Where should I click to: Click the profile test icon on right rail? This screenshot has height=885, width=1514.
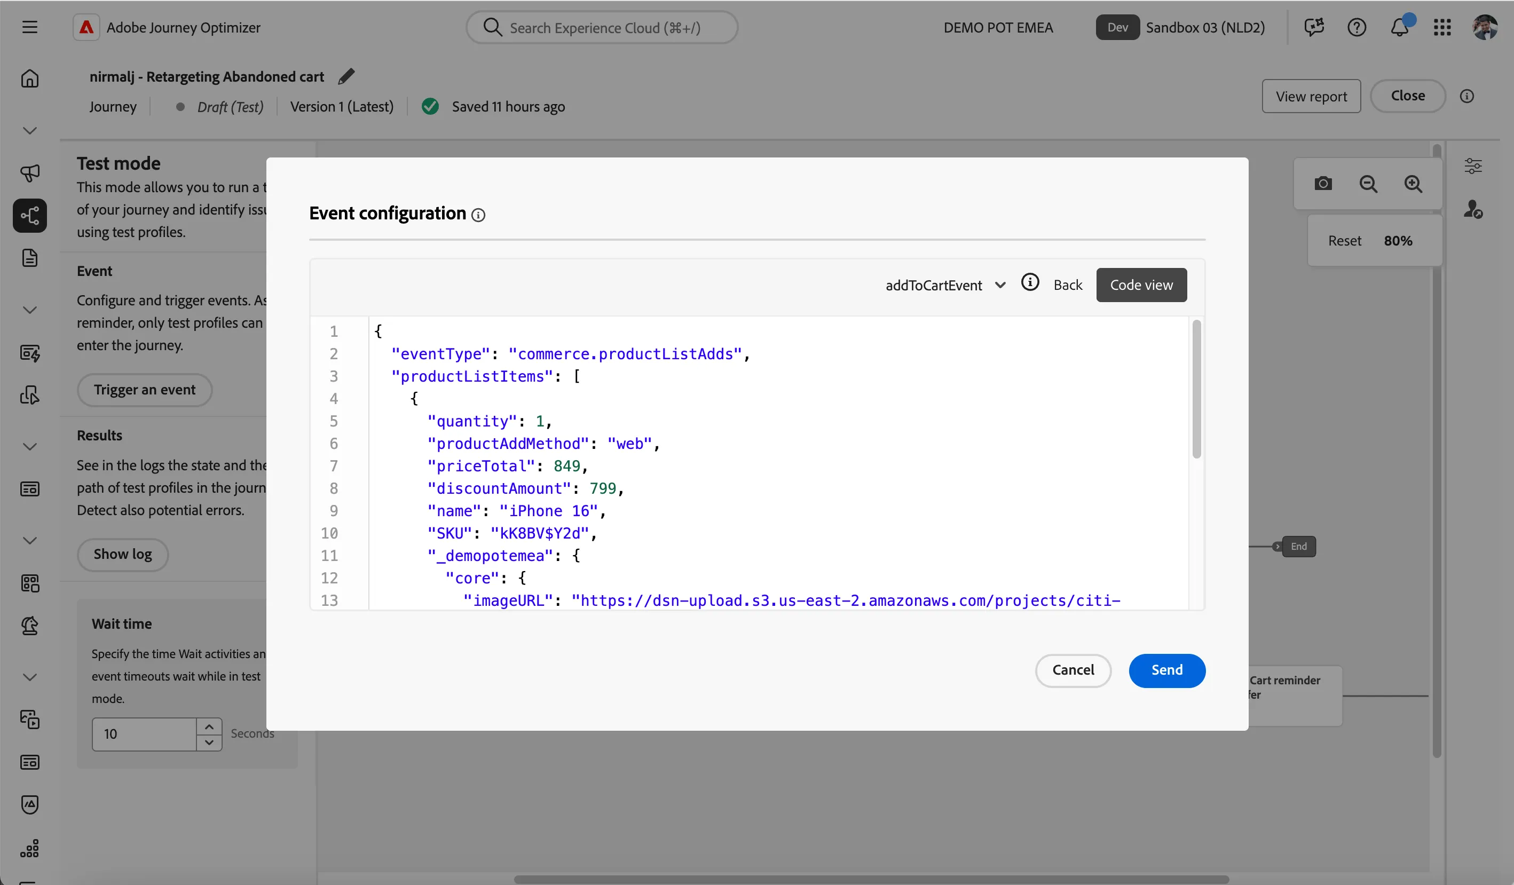(x=1473, y=209)
